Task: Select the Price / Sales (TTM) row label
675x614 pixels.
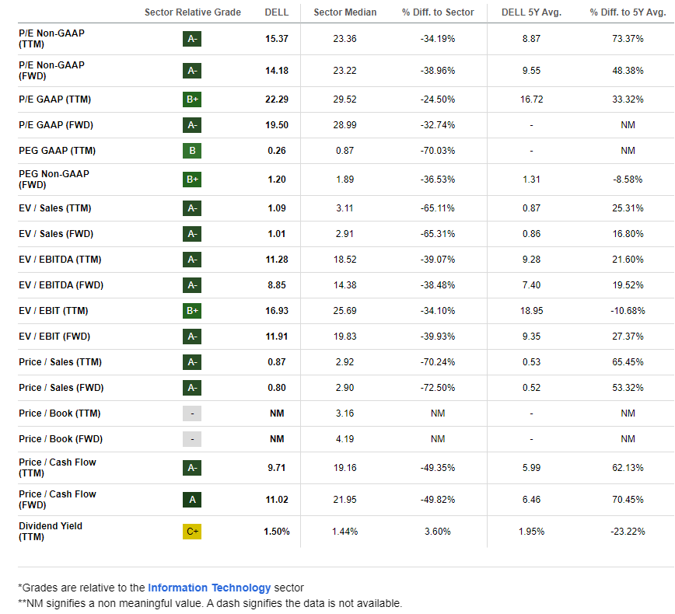Action: click(61, 362)
